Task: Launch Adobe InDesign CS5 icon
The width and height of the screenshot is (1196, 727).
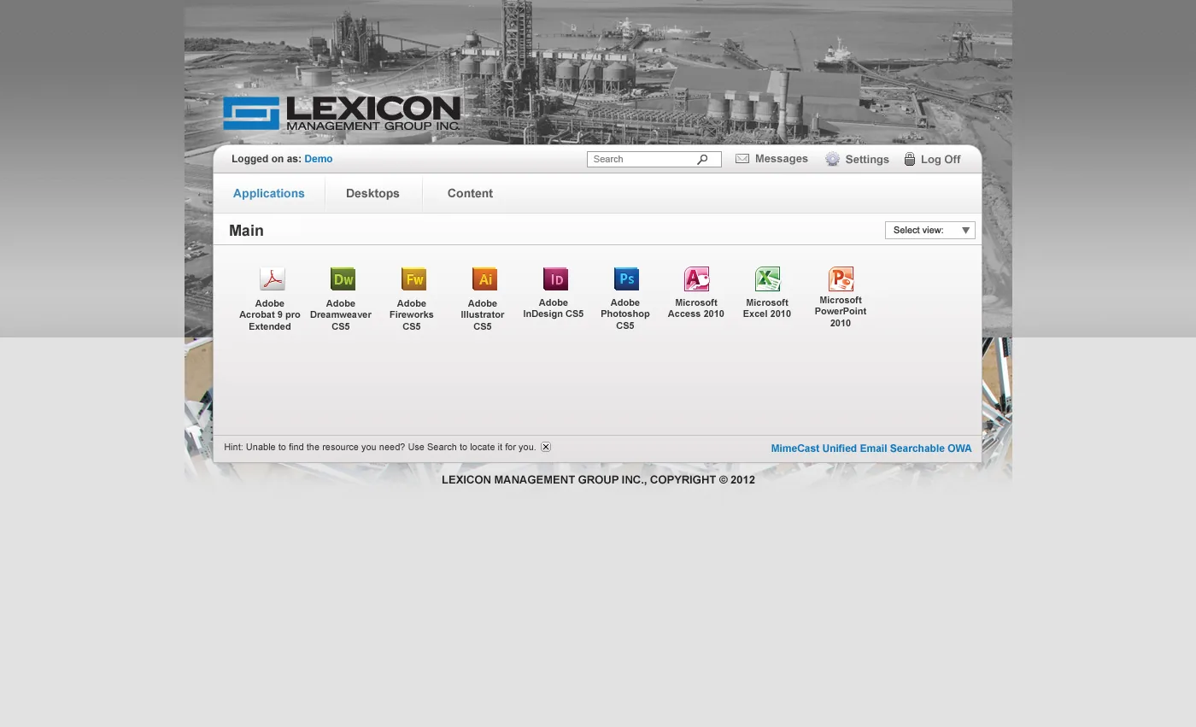Action: [555, 279]
